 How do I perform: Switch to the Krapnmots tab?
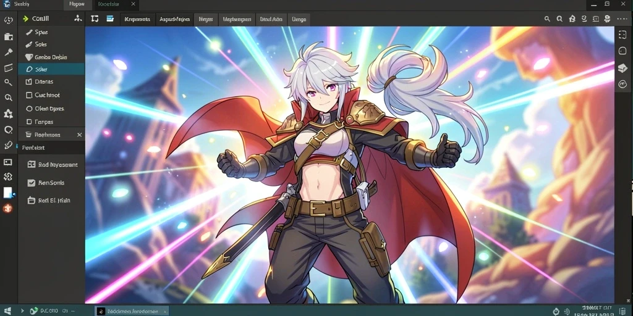(137, 19)
